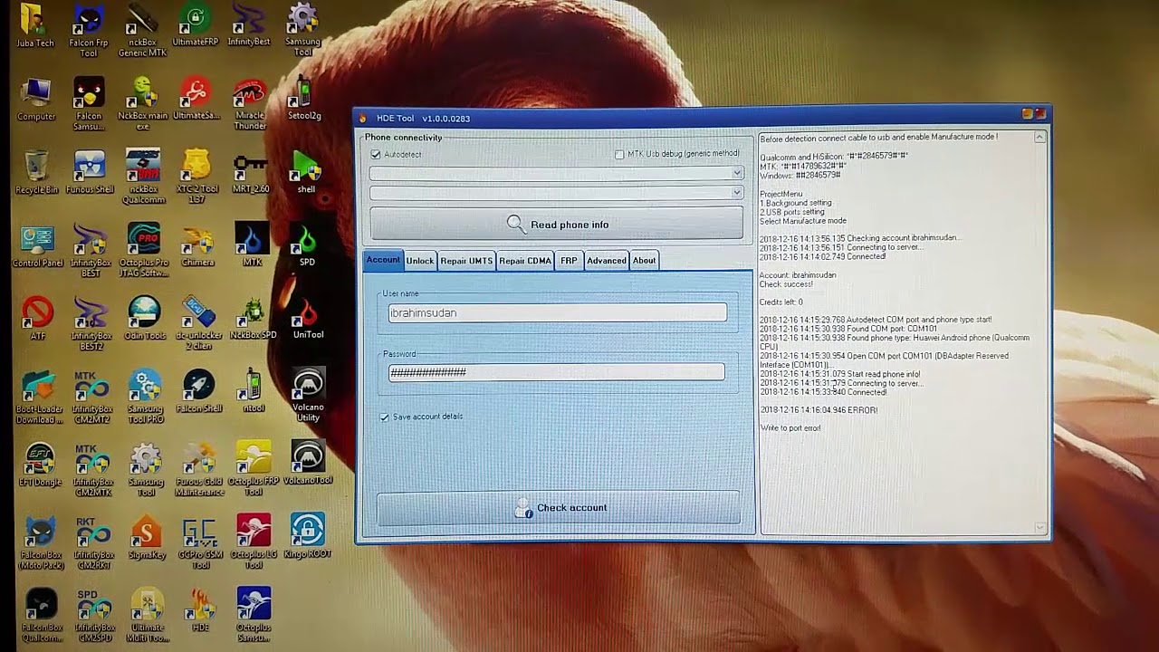This screenshot has height=652, width=1159.
Task: Expand the second phone connectivity dropdown
Action: (x=738, y=193)
